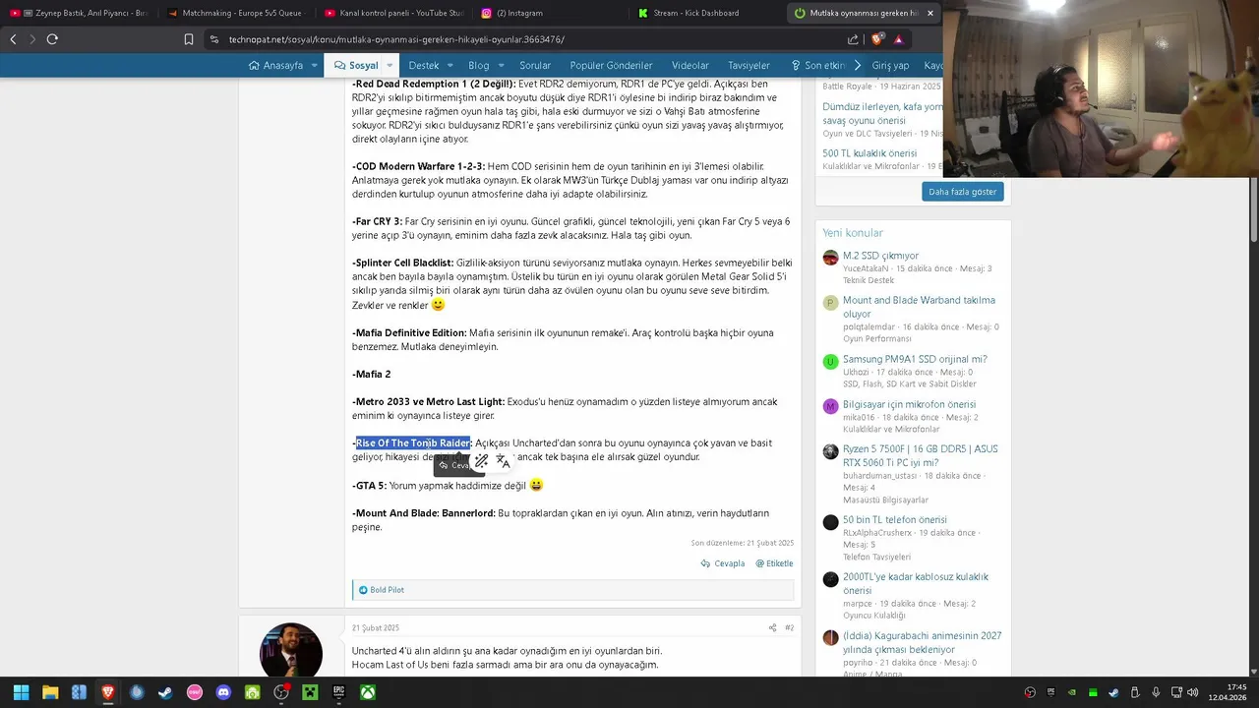Open the Popüler Gönderiler menu item
1259x708 pixels.
click(611, 66)
